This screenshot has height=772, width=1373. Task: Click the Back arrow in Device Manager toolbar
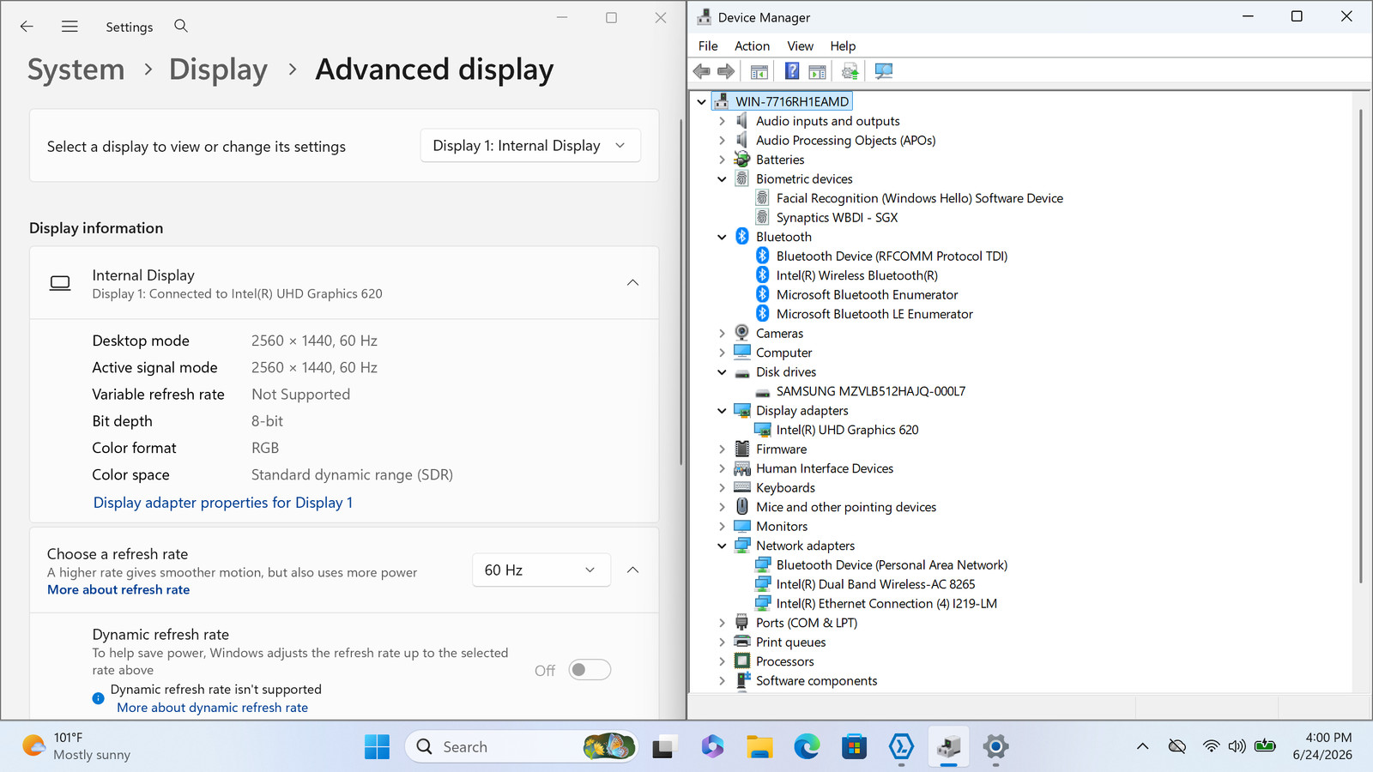coord(702,71)
